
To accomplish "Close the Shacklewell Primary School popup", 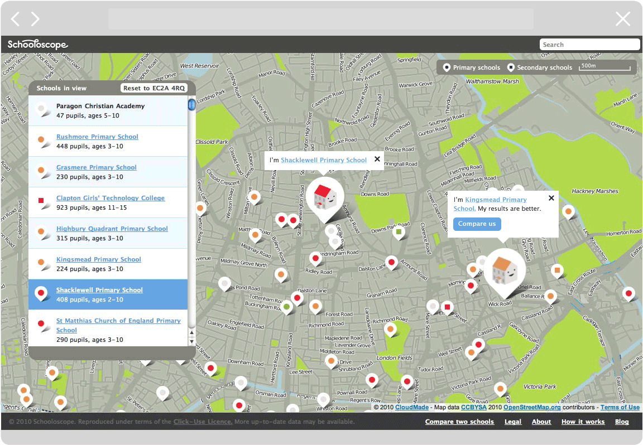I will tap(377, 159).
